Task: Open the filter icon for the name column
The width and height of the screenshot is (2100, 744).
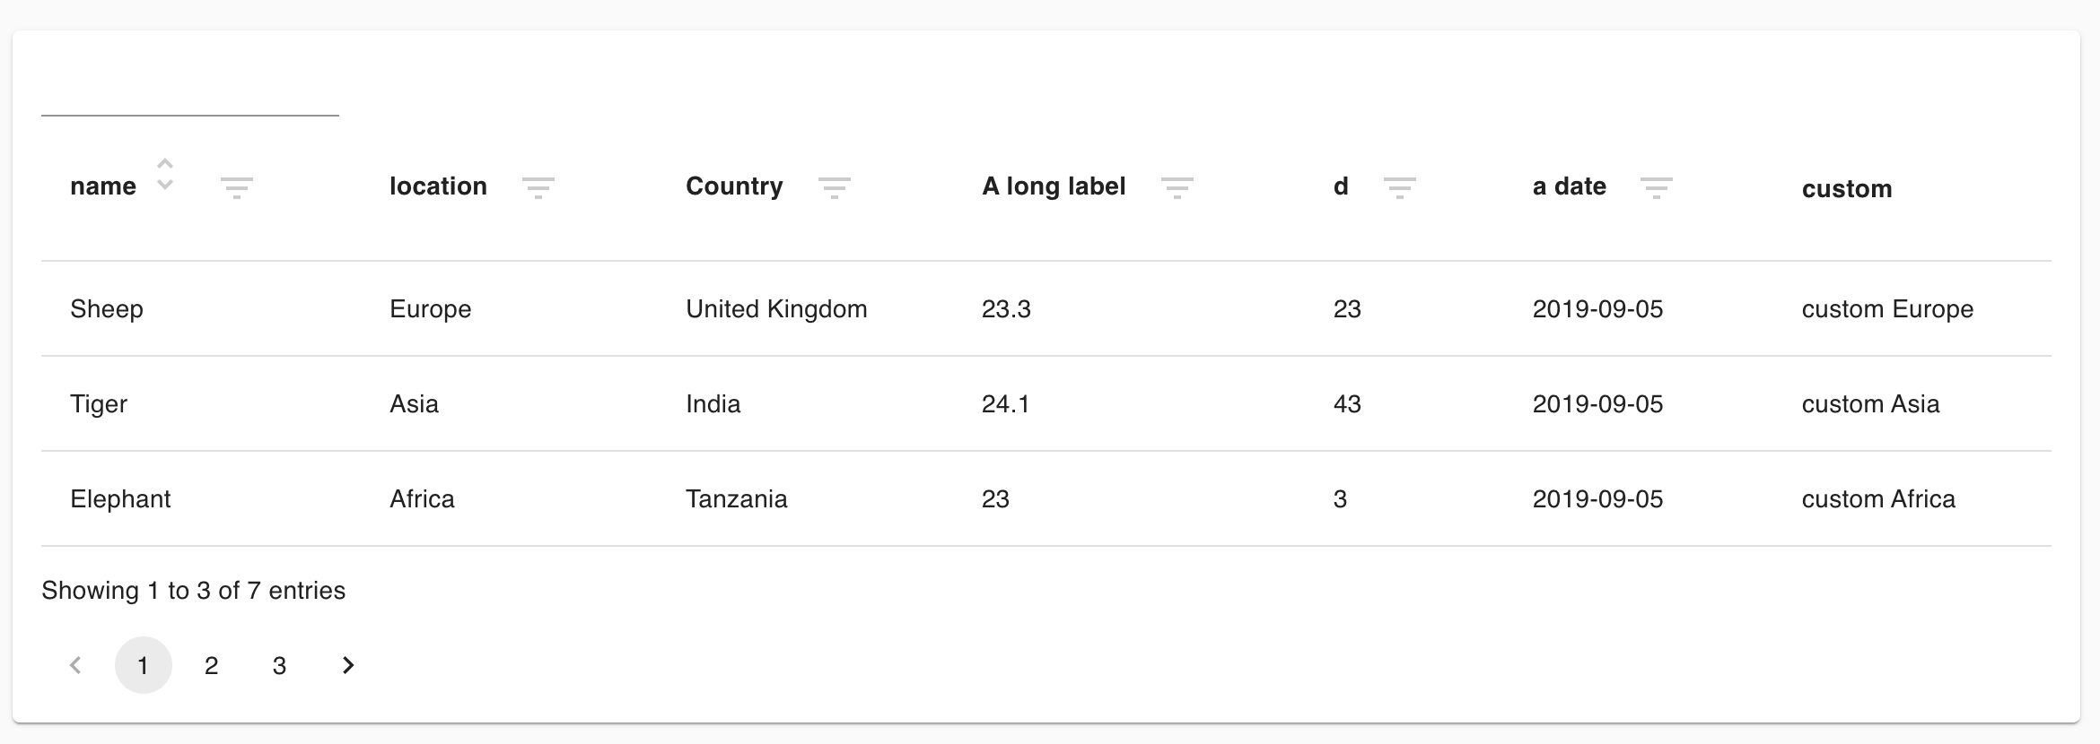Action: (x=237, y=188)
